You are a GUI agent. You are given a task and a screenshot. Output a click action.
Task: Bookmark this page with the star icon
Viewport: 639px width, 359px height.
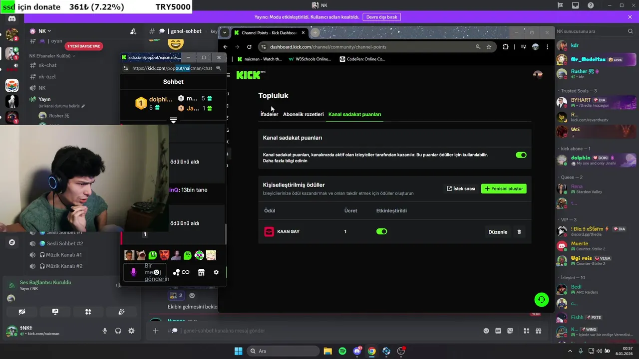tap(489, 47)
